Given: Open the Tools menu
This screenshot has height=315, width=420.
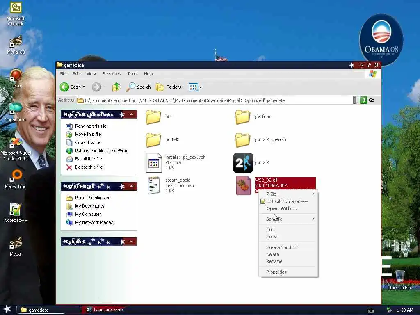Looking at the screenshot, I should click(x=132, y=74).
